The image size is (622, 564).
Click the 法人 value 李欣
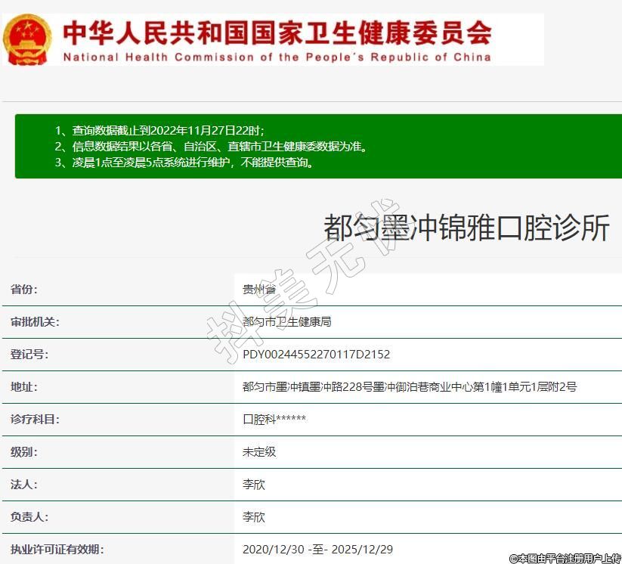[x=253, y=485]
